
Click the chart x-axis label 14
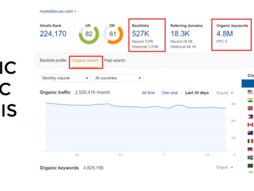tap(207, 155)
